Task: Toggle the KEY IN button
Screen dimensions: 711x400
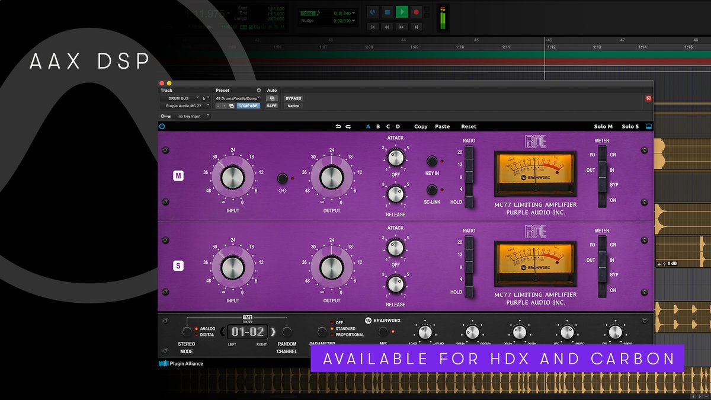Action: click(432, 161)
